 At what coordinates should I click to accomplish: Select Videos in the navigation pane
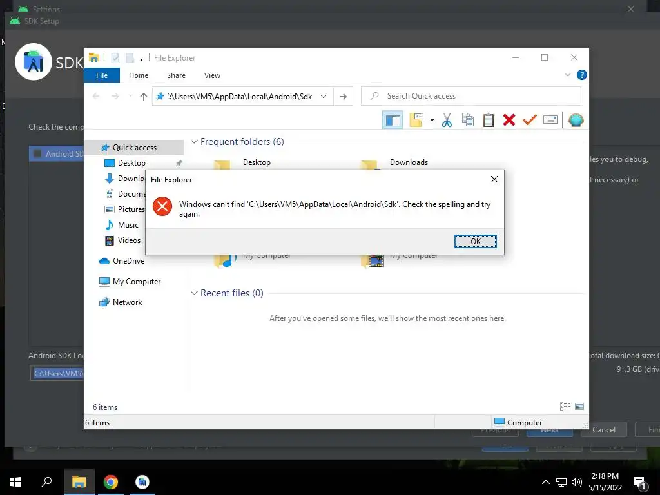click(129, 240)
